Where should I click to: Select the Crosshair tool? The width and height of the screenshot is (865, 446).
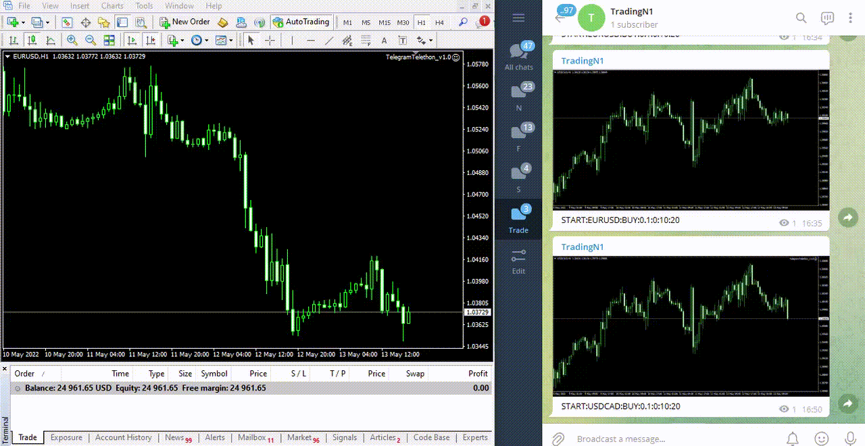click(270, 41)
